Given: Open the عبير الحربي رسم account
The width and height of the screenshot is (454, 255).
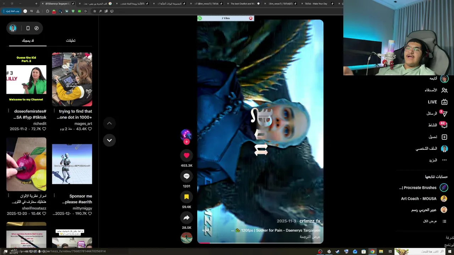Looking at the screenshot, I should coord(430,210).
